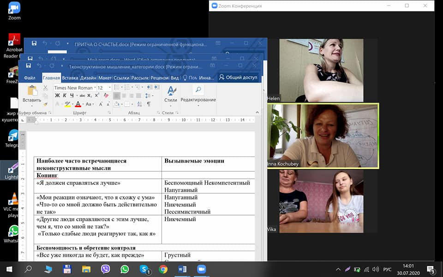The width and height of the screenshot is (443, 277).
Task: Click the Format Painter brush icon
Action: coord(45,104)
